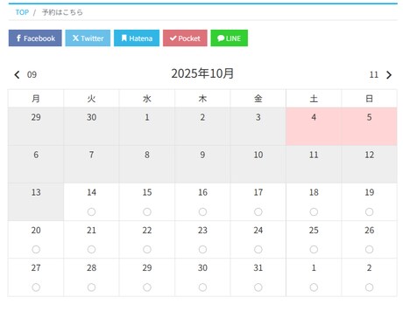Select availability circle for October 22
Image resolution: width=403 pixels, height=332 pixels.
(147, 250)
